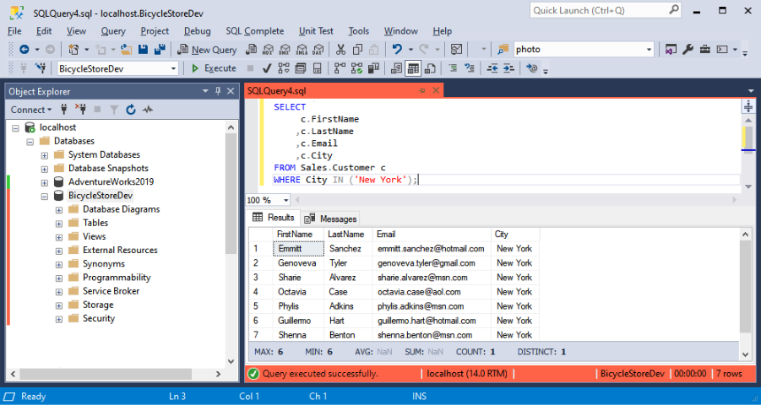
Task: Open the 100 % zoom level dropdown
Action: (286, 200)
